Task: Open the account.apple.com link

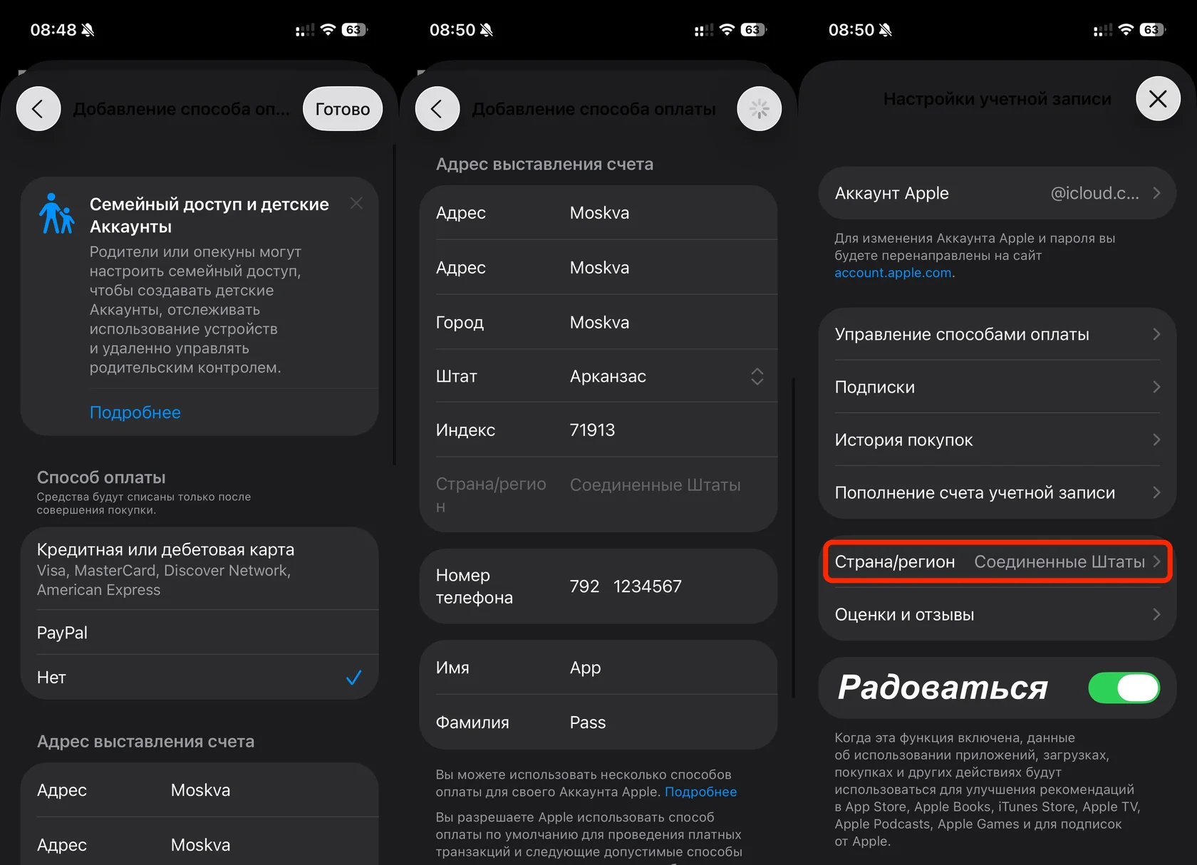Action: [893, 273]
